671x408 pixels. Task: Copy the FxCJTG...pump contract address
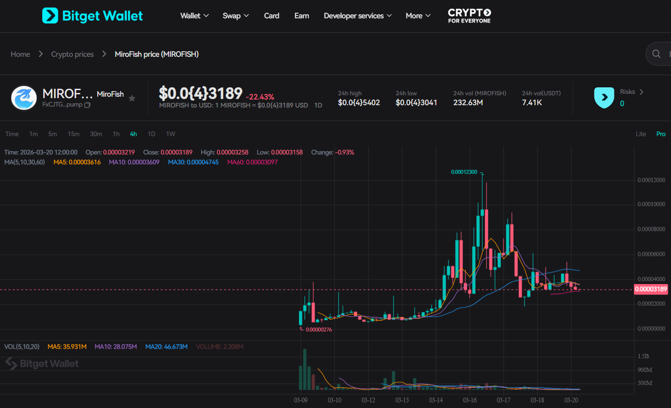point(87,105)
